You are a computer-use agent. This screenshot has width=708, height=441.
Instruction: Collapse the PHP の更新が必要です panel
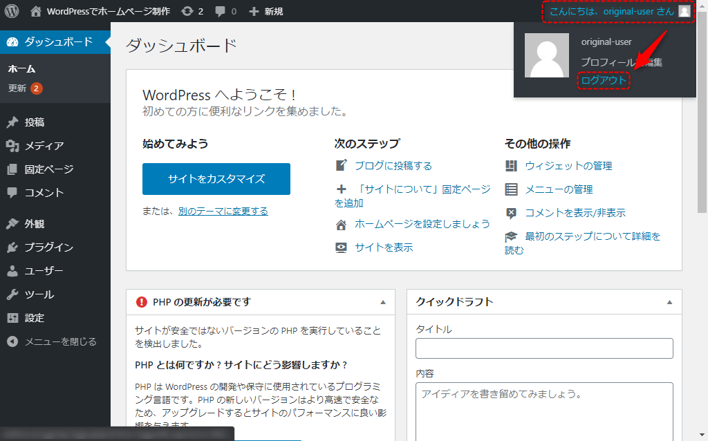pos(383,302)
